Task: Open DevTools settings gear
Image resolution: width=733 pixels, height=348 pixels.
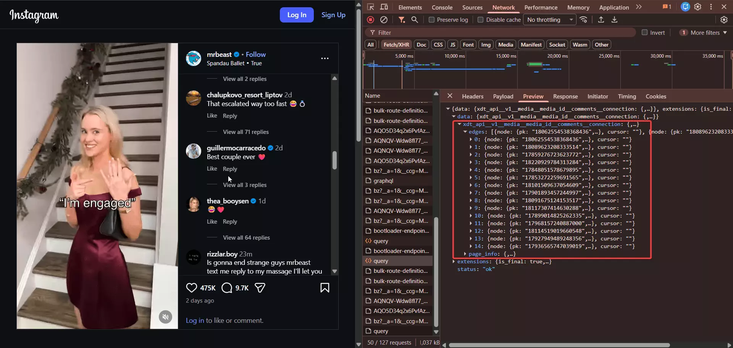Action: [697, 7]
